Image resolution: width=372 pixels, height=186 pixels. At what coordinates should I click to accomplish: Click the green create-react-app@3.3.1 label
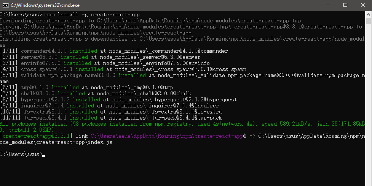(x=36, y=136)
